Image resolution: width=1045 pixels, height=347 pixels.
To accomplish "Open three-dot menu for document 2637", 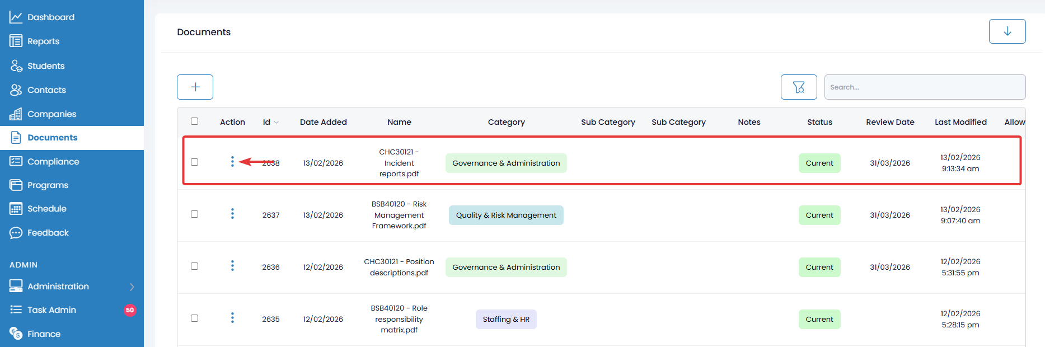I will point(232,214).
